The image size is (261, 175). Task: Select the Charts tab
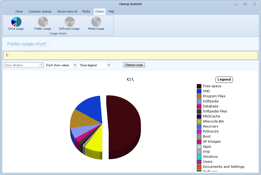[x=100, y=11]
